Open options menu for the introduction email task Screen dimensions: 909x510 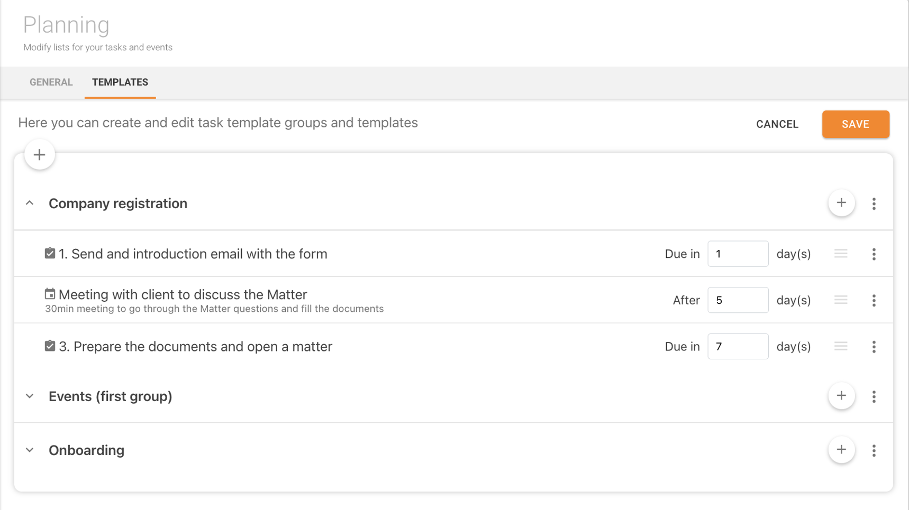[874, 254]
